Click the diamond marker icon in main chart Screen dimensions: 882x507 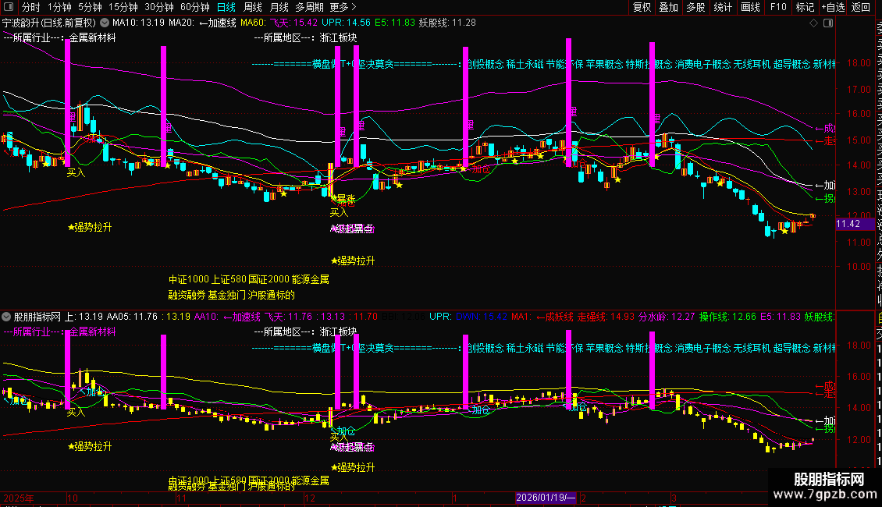coord(813,23)
